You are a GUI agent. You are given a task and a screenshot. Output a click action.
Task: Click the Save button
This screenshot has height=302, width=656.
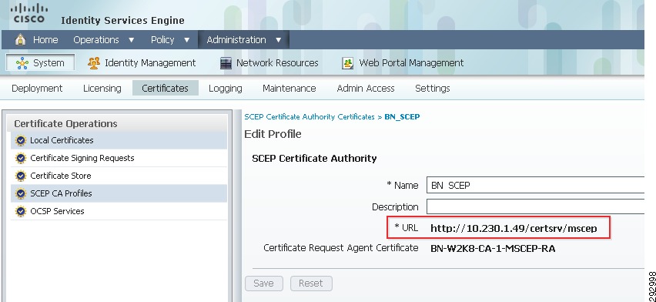(263, 284)
